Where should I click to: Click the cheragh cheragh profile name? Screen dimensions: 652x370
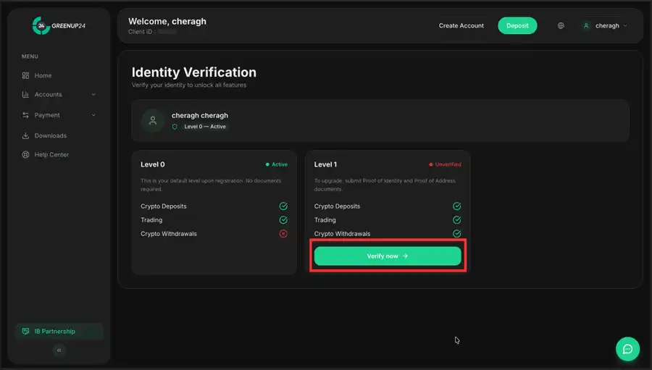tap(200, 116)
